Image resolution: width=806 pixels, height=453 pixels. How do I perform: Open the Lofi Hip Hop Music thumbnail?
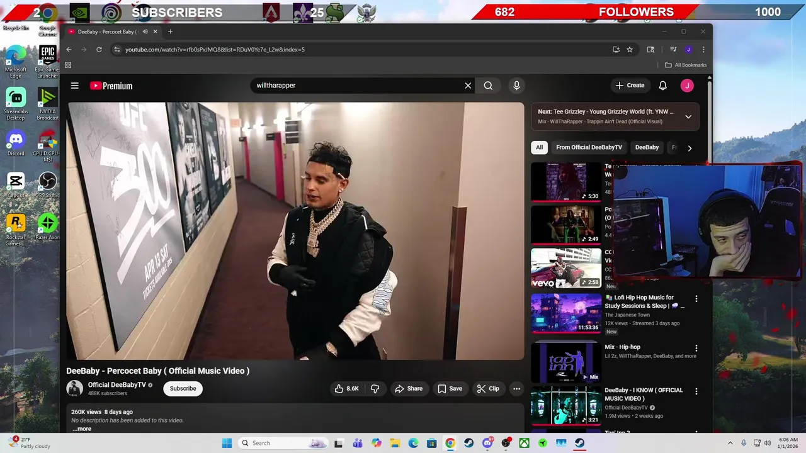click(x=565, y=313)
